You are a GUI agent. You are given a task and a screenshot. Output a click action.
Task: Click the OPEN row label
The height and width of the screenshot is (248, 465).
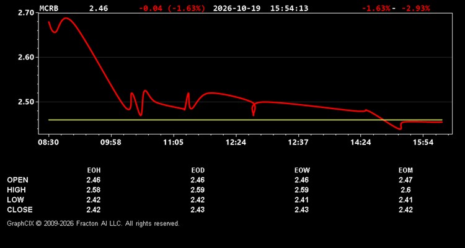pyautogui.click(x=18, y=180)
